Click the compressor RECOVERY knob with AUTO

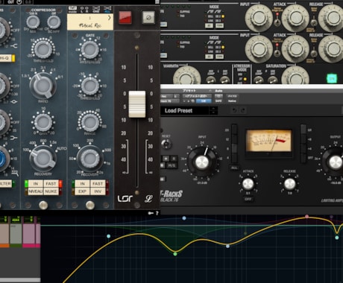43,159
